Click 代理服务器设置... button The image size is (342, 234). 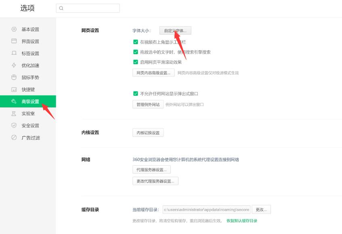(151, 169)
